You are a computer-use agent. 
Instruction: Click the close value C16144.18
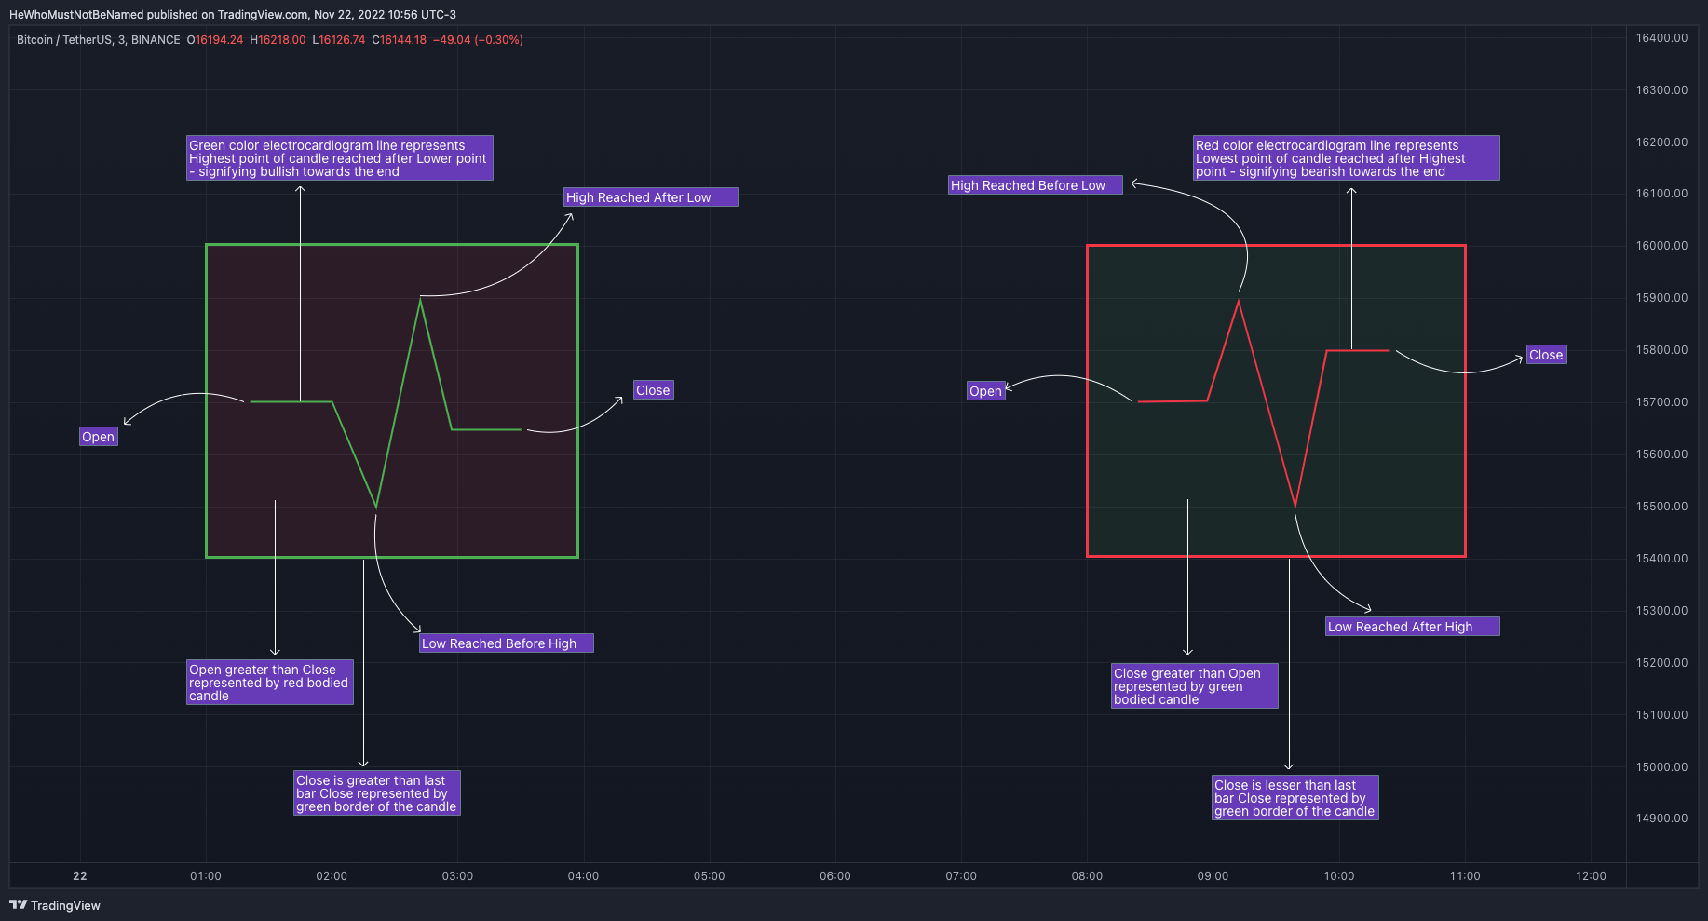pyautogui.click(x=400, y=40)
